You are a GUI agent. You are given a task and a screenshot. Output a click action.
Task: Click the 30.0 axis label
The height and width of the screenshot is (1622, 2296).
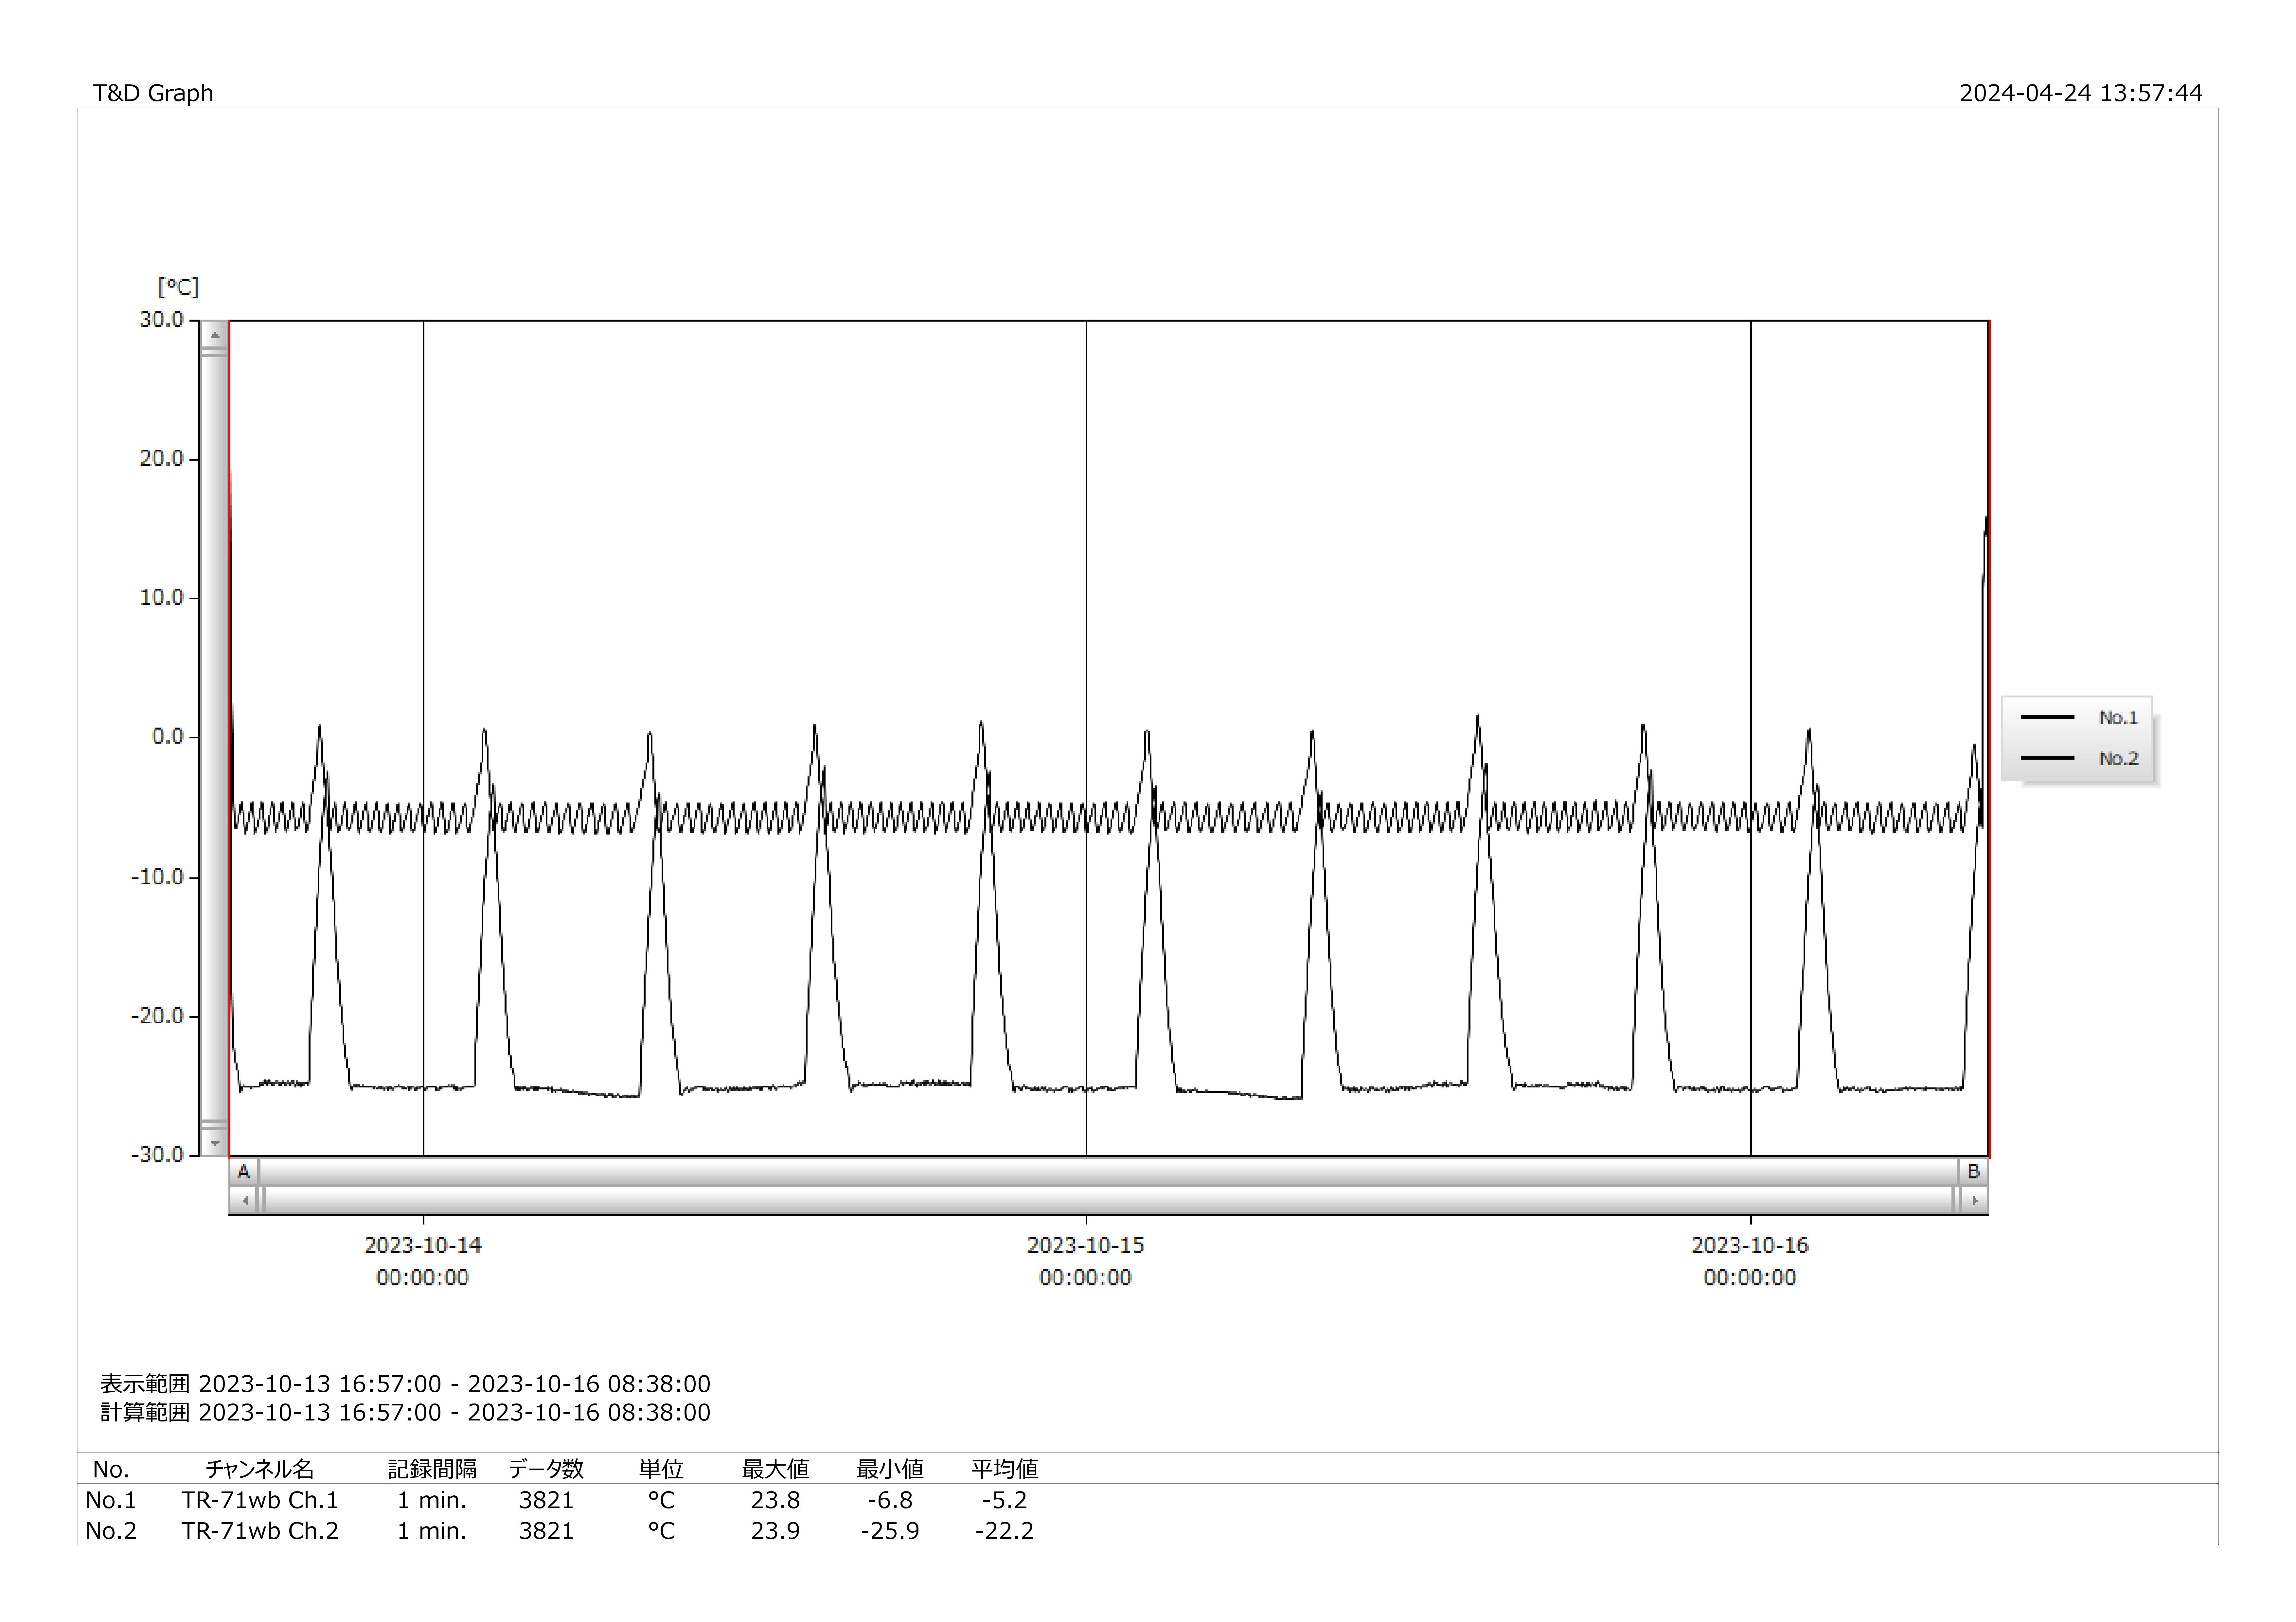[162, 319]
